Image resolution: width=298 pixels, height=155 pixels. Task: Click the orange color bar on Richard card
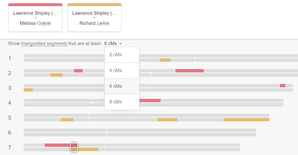(94, 5)
